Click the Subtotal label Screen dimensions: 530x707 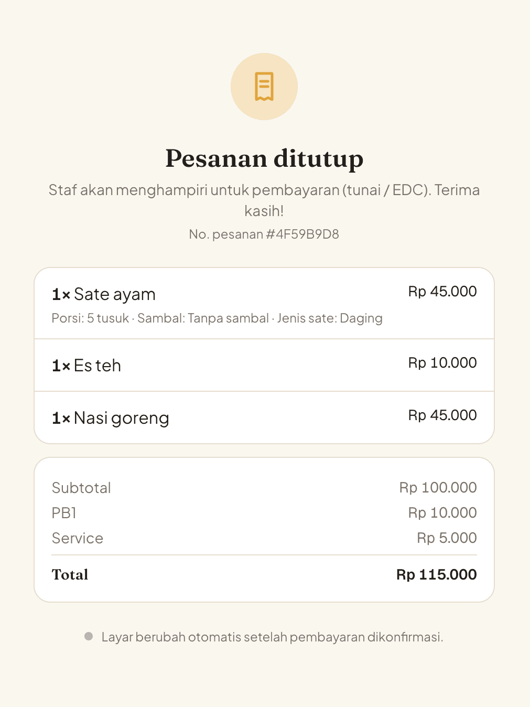[x=81, y=488]
